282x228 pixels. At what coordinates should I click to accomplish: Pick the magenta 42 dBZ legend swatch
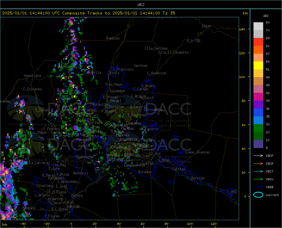pos(258,97)
